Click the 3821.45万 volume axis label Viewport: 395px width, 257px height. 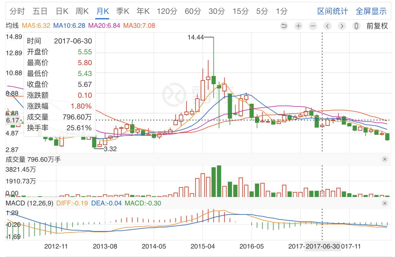click(21, 170)
